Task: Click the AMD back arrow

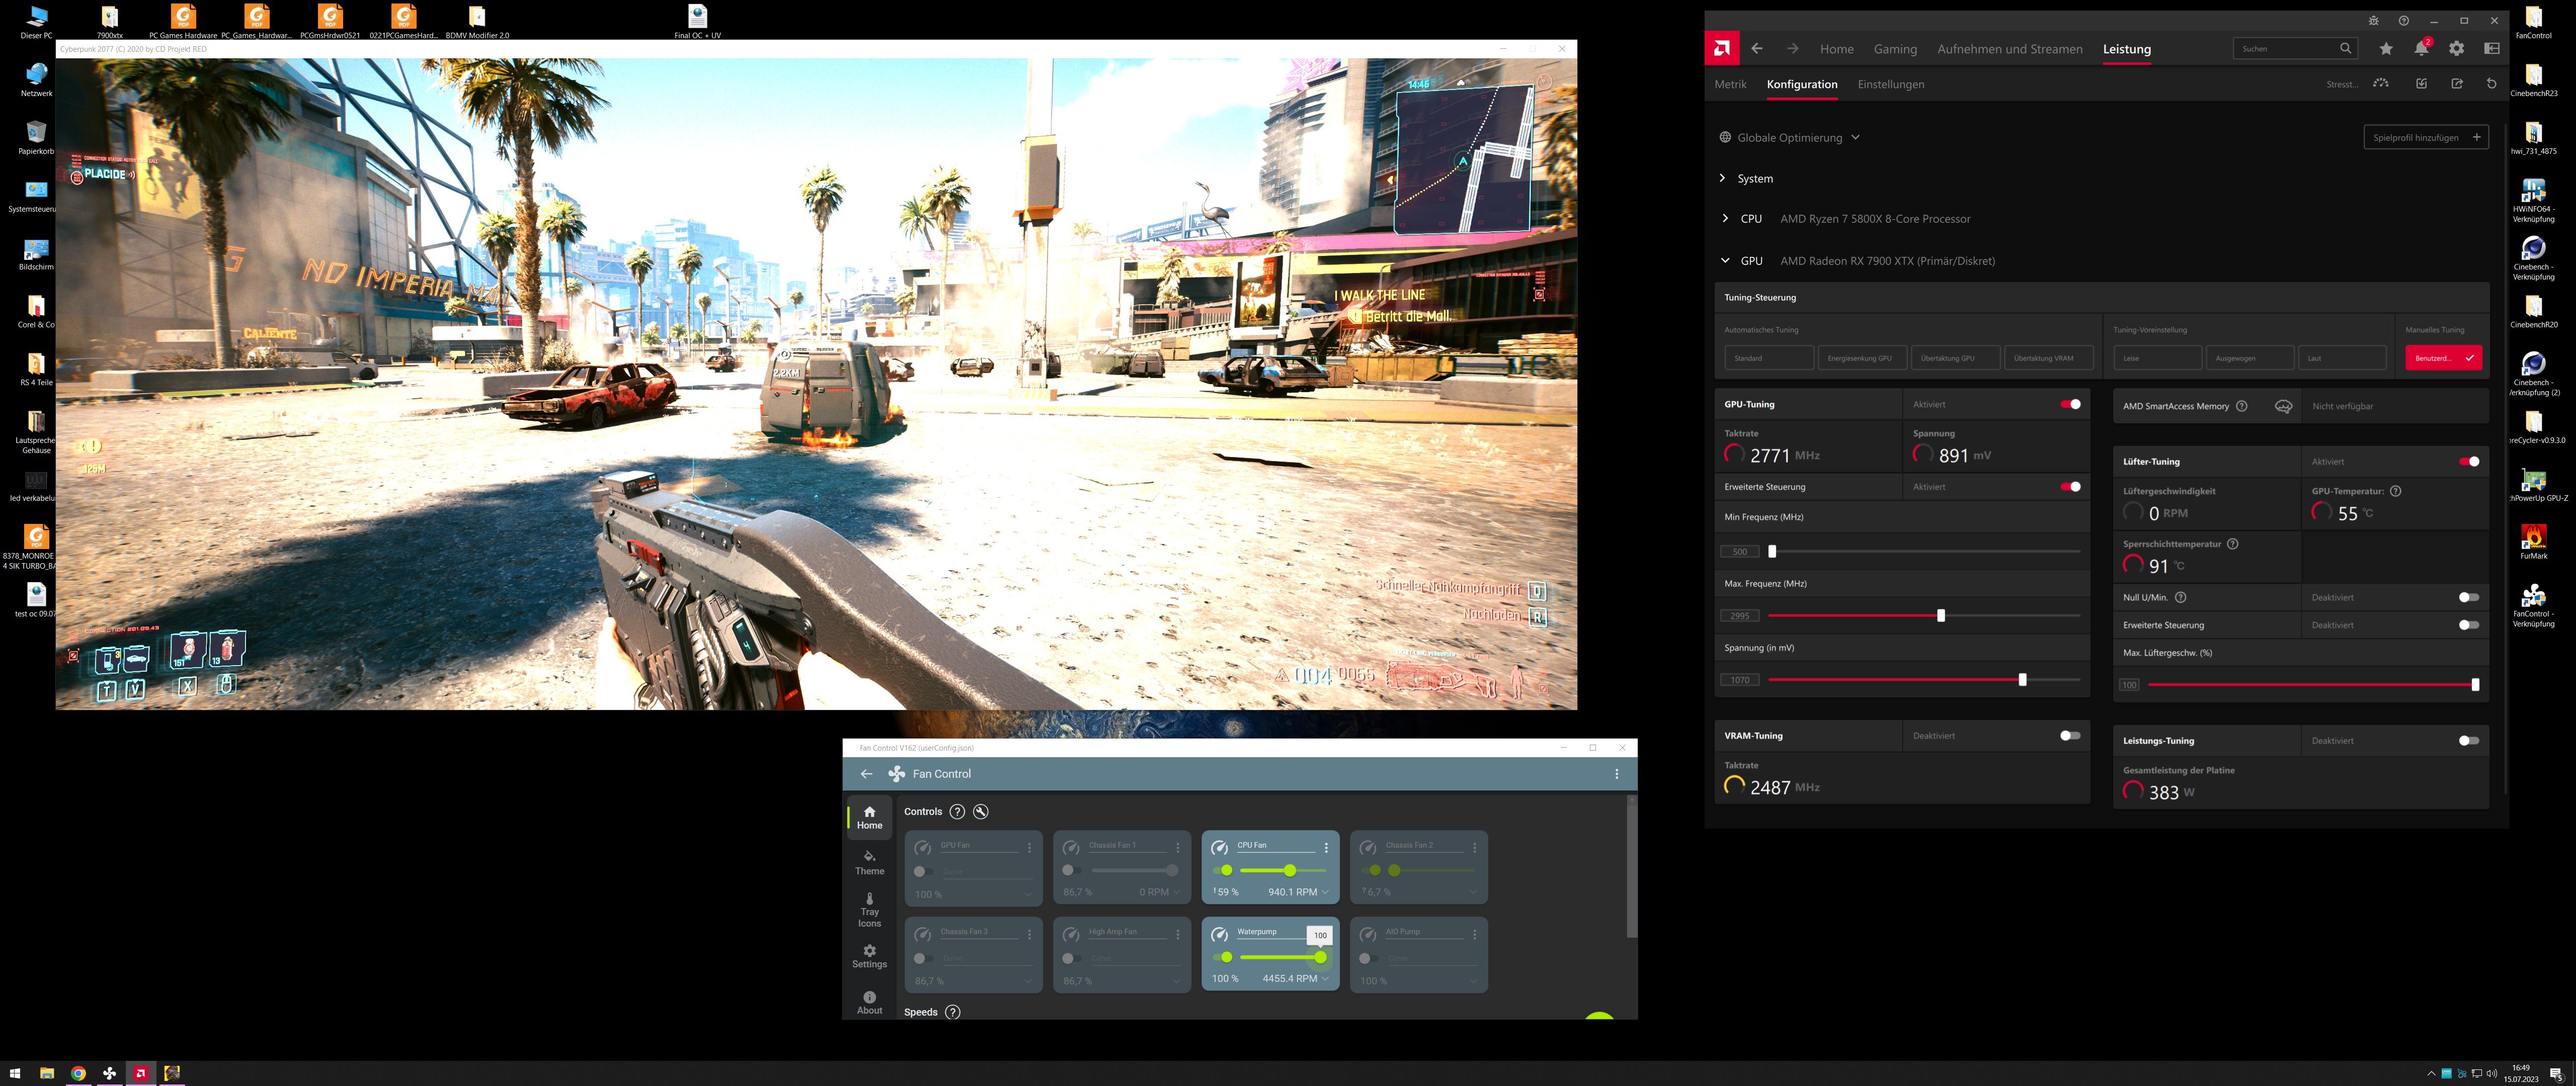Action: tap(1757, 49)
